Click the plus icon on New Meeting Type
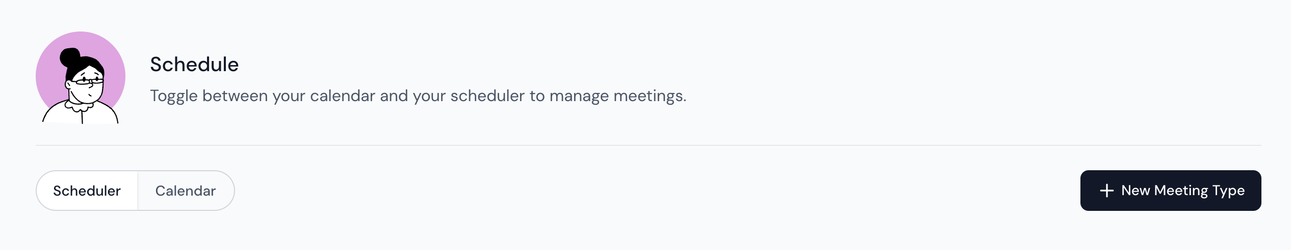This screenshot has width=1291, height=250. (x=1106, y=191)
